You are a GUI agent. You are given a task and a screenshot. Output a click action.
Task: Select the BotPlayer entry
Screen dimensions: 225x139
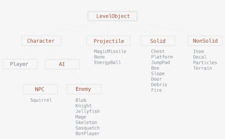coord(87,134)
